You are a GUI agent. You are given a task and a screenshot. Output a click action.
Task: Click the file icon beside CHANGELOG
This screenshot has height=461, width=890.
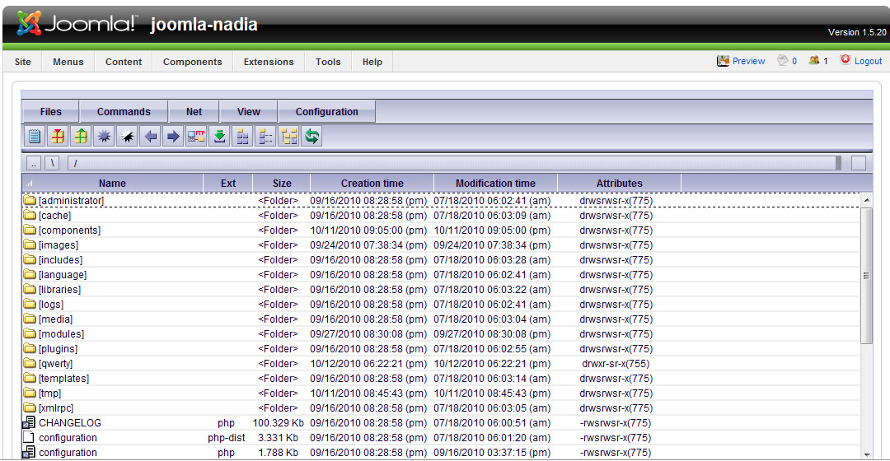(28, 422)
